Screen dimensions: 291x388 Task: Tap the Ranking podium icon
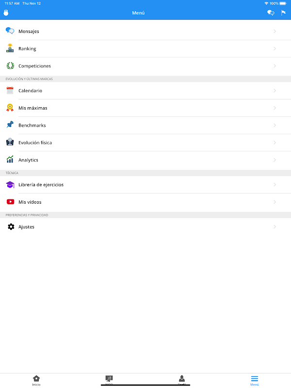(x=10, y=48)
